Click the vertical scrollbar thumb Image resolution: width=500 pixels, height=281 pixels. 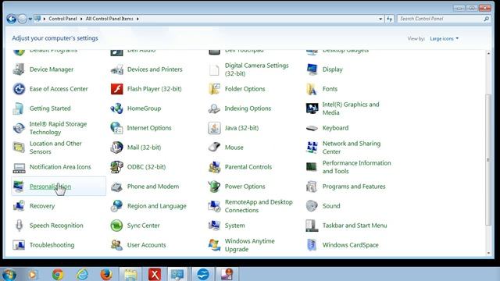click(488, 159)
